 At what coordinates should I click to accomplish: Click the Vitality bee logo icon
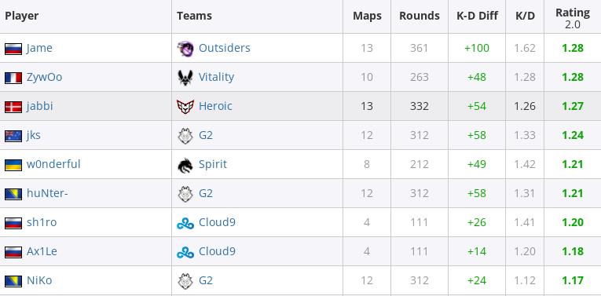point(185,78)
